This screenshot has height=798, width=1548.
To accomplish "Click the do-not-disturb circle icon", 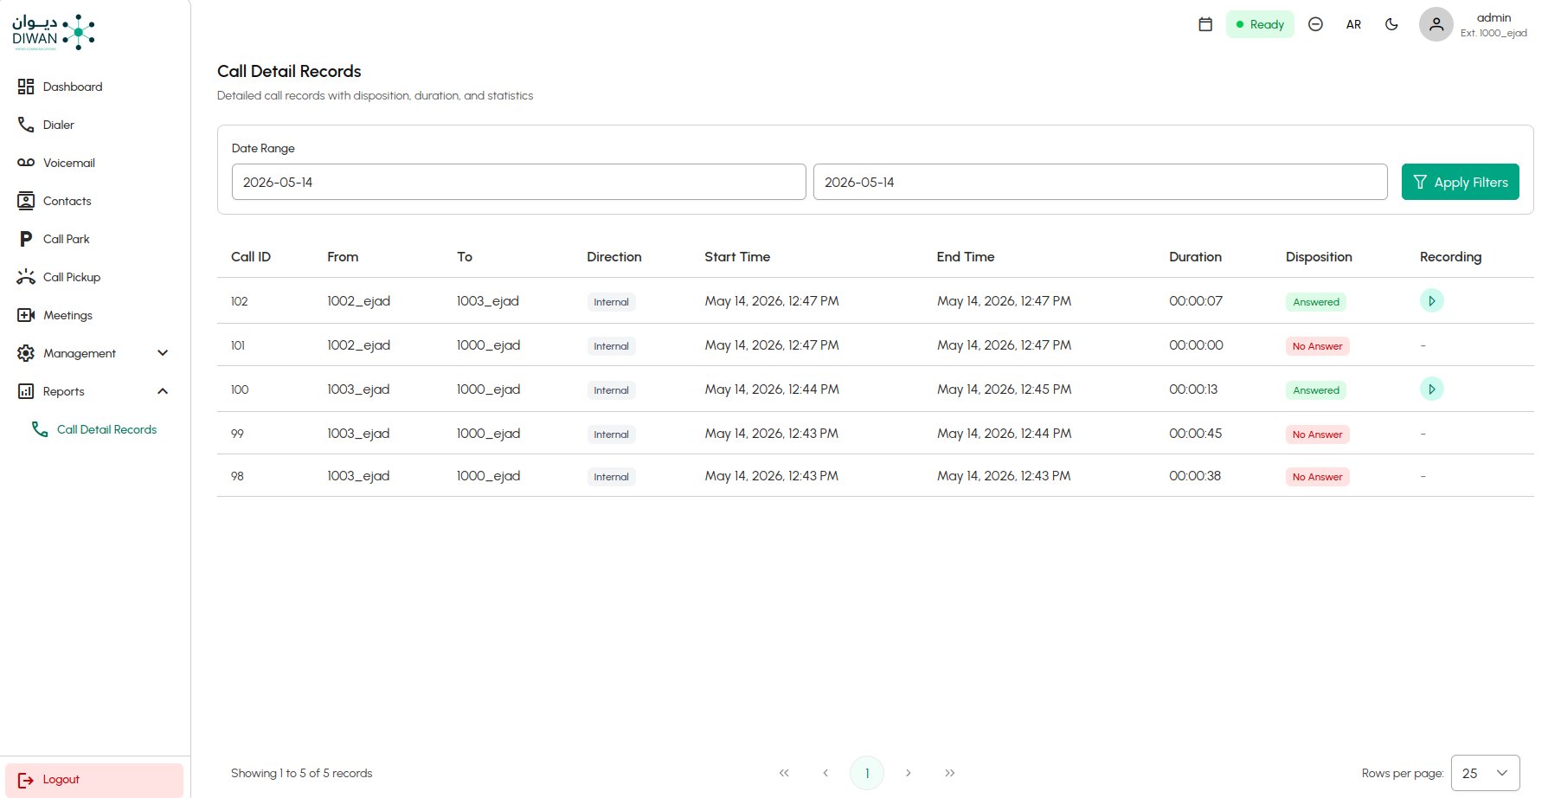I will click(1315, 24).
